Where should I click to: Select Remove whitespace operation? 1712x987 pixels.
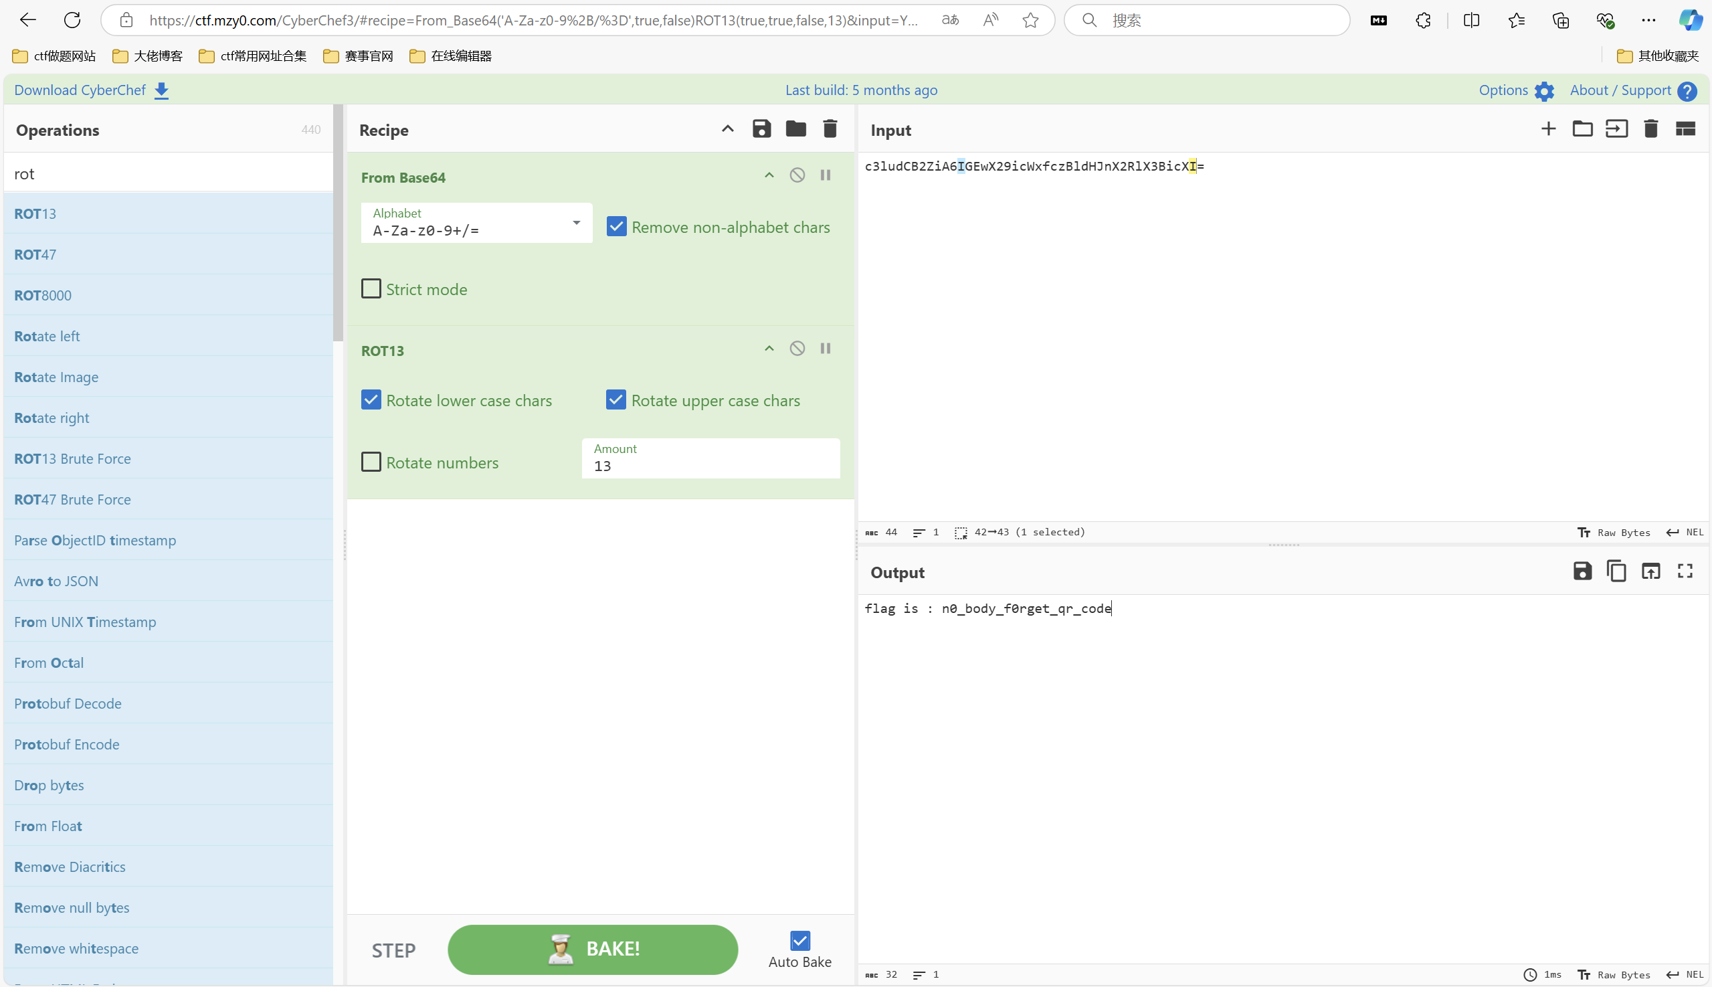[x=168, y=948]
